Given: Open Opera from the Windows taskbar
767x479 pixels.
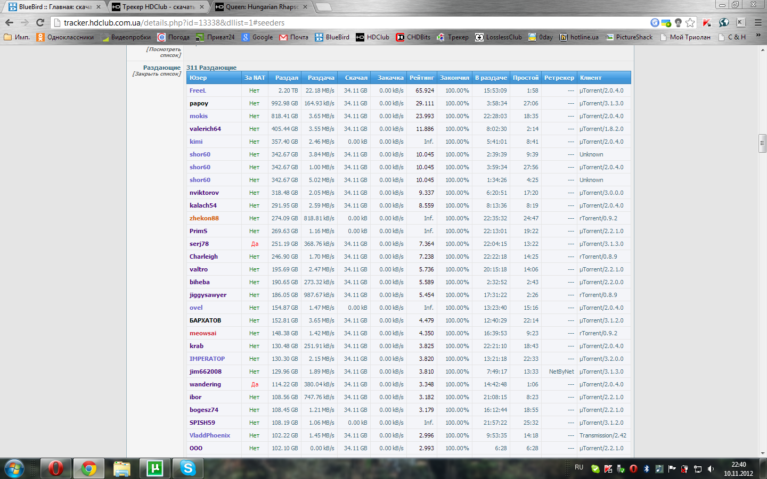Looking at the screenshot, I should click(55, 468).
